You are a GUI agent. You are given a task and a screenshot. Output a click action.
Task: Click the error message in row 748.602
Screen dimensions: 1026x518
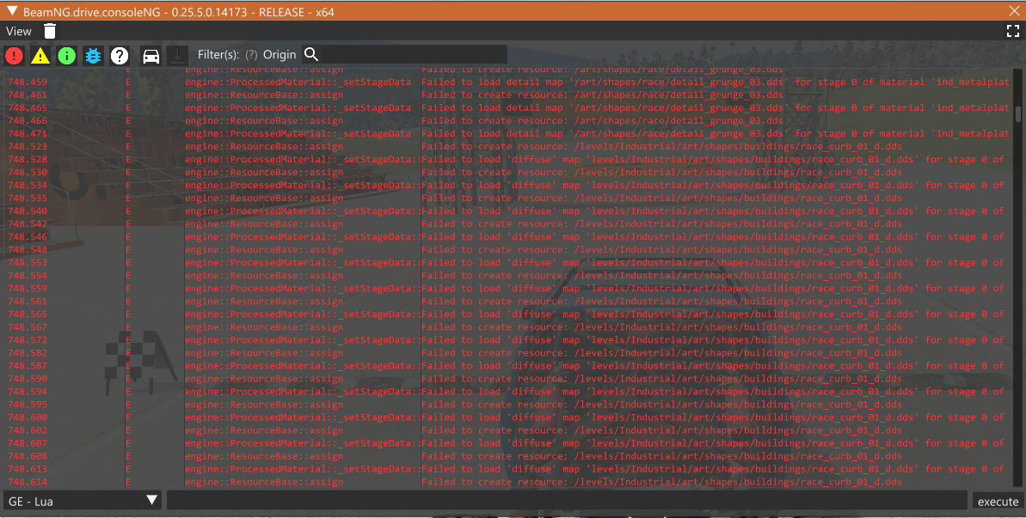[661, 430]
